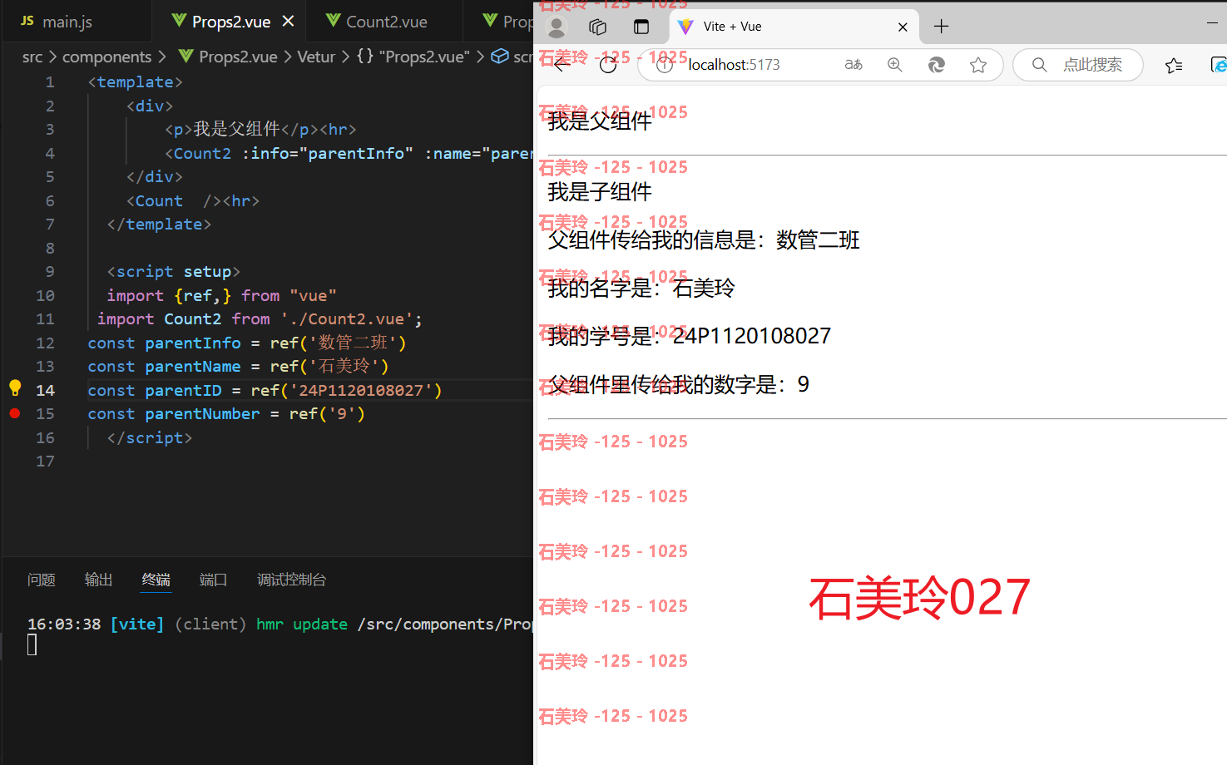
Task: Open the browser workspaces icon
Action: tap(598, 27)
